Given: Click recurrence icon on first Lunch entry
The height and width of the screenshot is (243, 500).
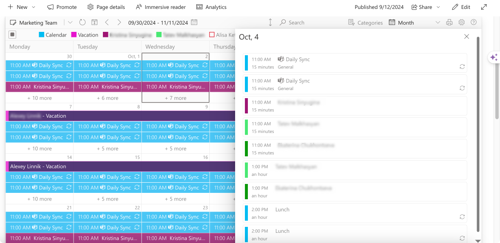Looking at the screenshot, I should point(462,217).
